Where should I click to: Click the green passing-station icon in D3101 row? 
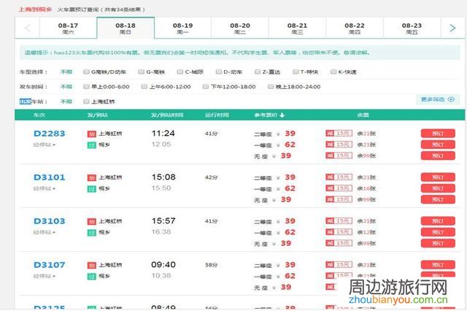(92, 189)
